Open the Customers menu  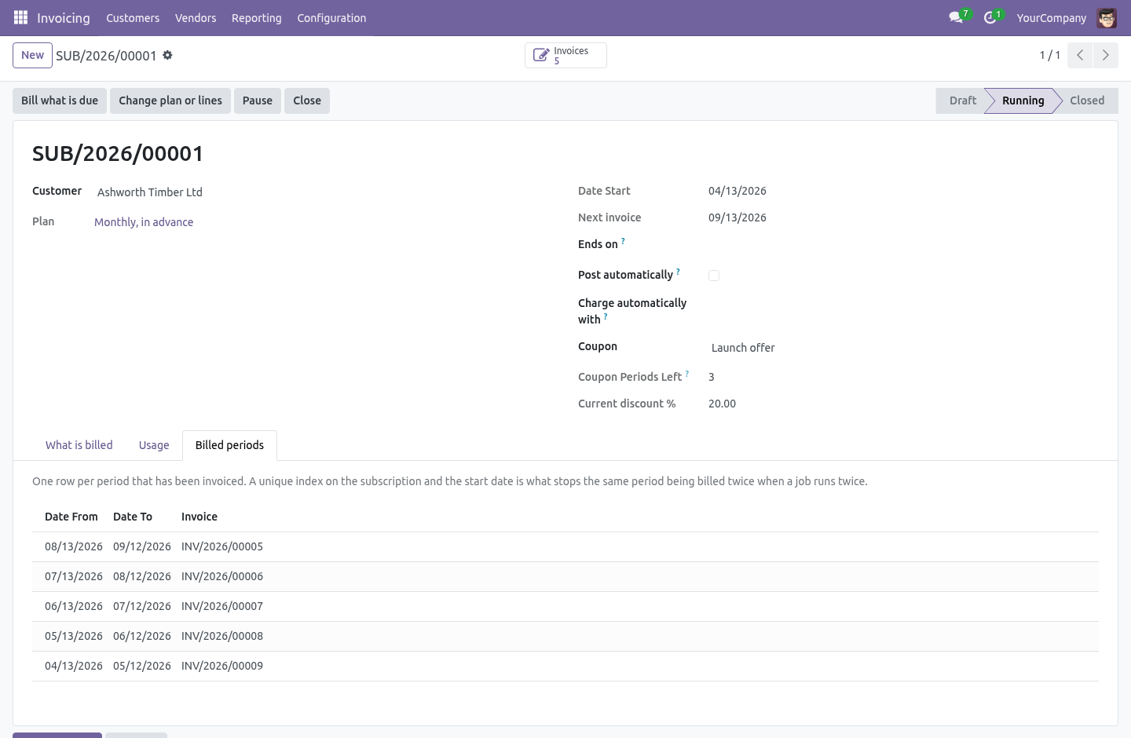point(133,17)
